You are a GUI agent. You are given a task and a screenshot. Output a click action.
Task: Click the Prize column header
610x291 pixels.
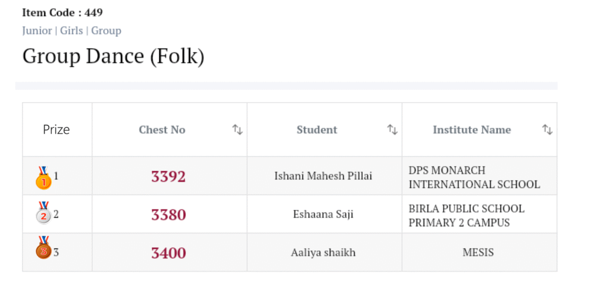coord(57,130)
